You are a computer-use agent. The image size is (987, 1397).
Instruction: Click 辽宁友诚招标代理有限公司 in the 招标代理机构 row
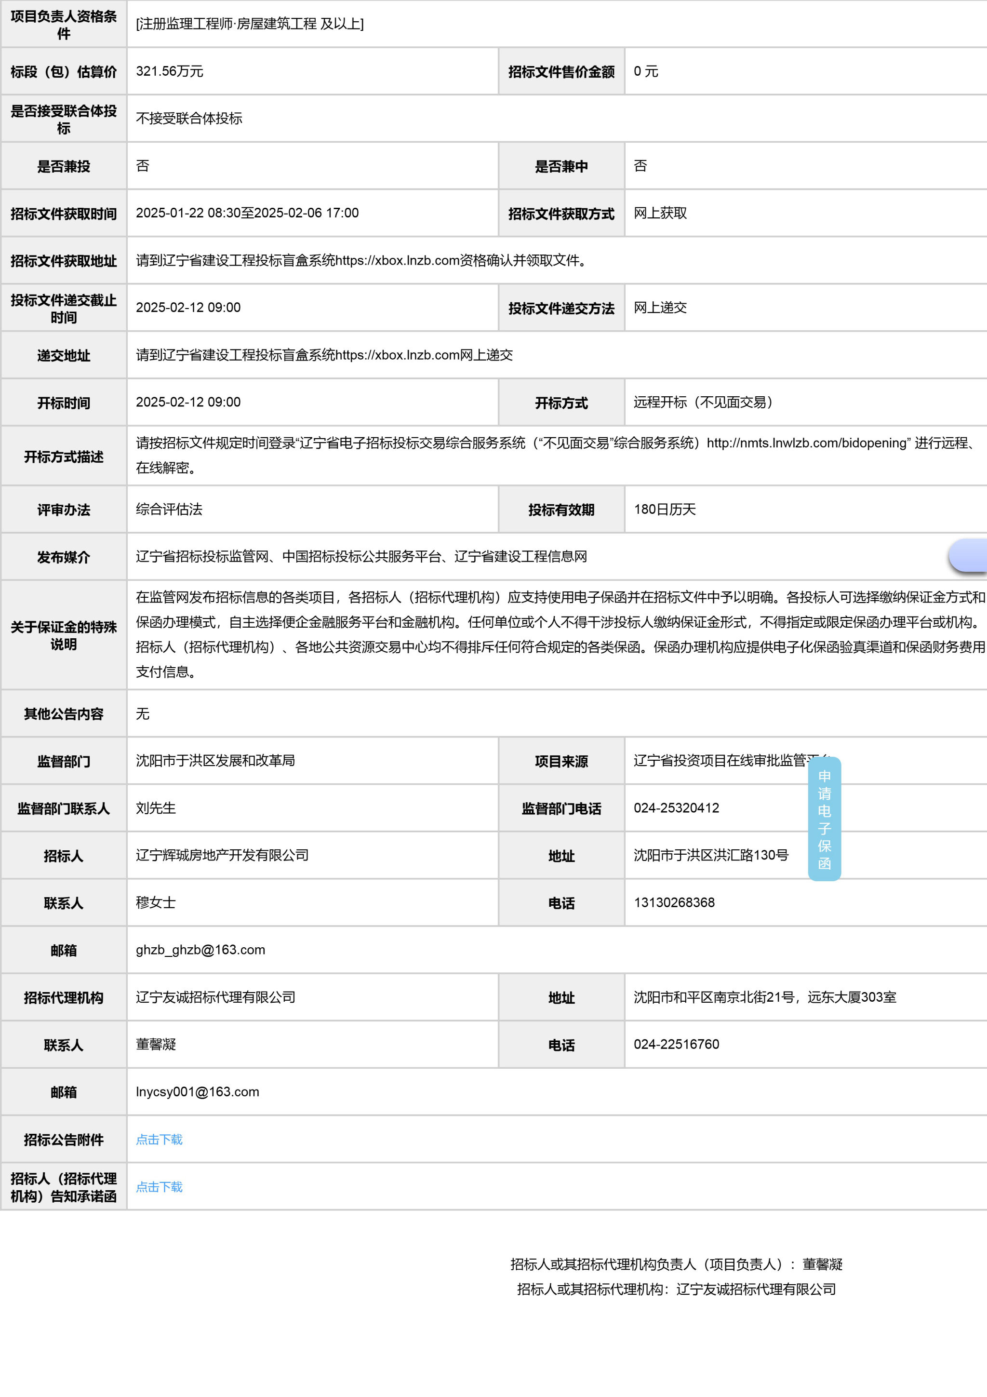tap(215, 996)
